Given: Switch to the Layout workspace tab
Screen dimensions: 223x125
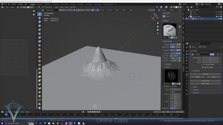Looking at the screenshot, I should point(32,5).
